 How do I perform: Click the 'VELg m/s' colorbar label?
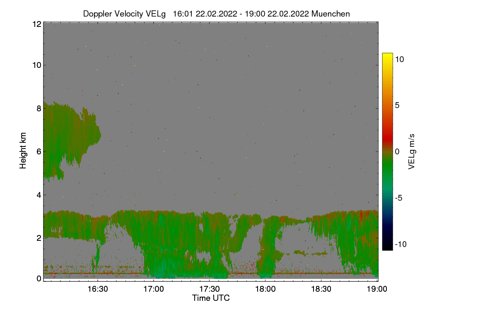pos(412,151)
